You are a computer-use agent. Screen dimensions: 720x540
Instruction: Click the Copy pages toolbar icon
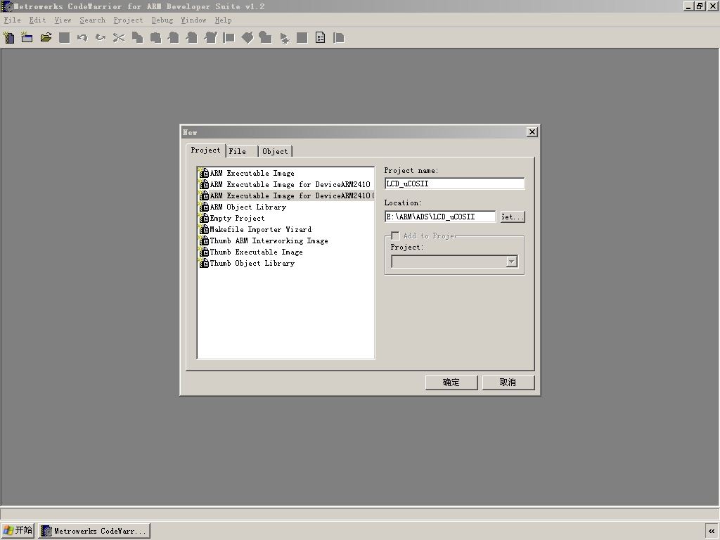click(137, 38)
